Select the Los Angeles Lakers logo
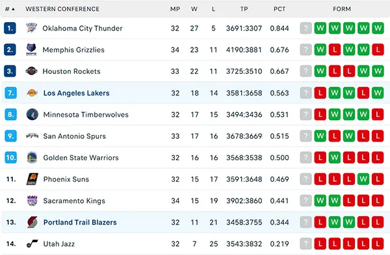Screen dimensions: 390x255 pyautogui.click(x=32, y=93)
